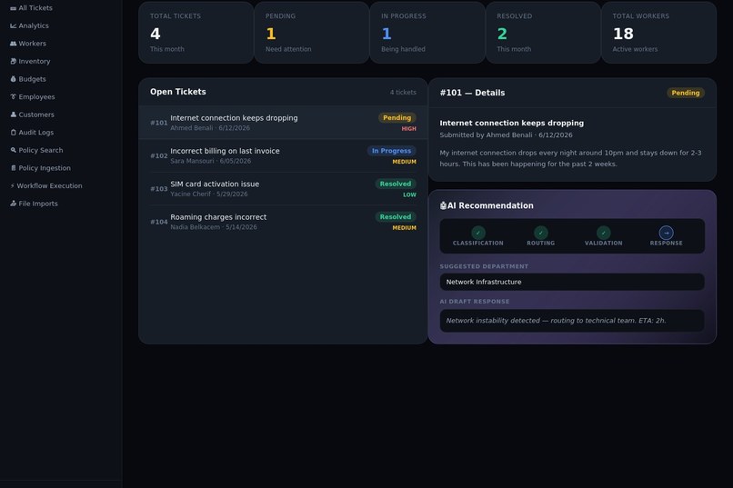Click Pending badge in the Details header
This screenshot has width=733, height=488.
pos(686,93)
